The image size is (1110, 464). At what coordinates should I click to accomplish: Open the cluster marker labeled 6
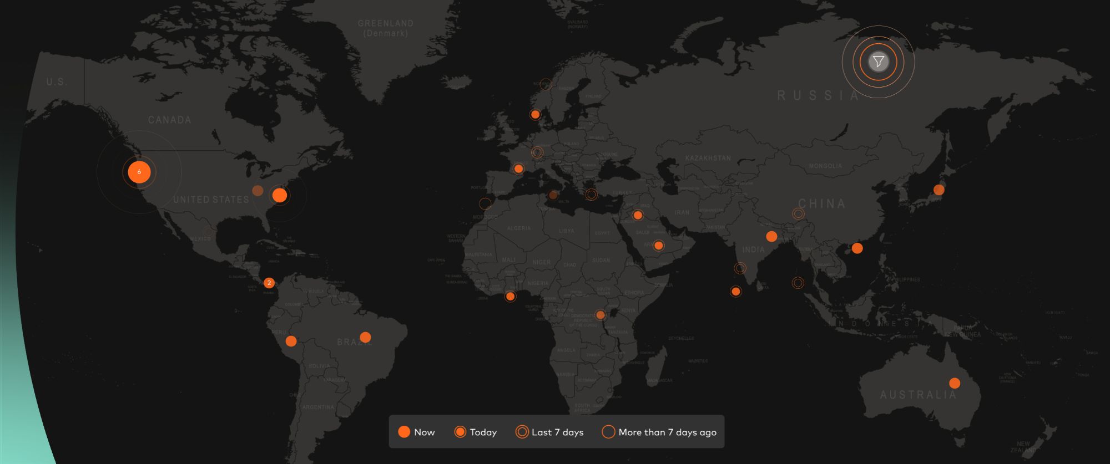[x=139, y=172]
